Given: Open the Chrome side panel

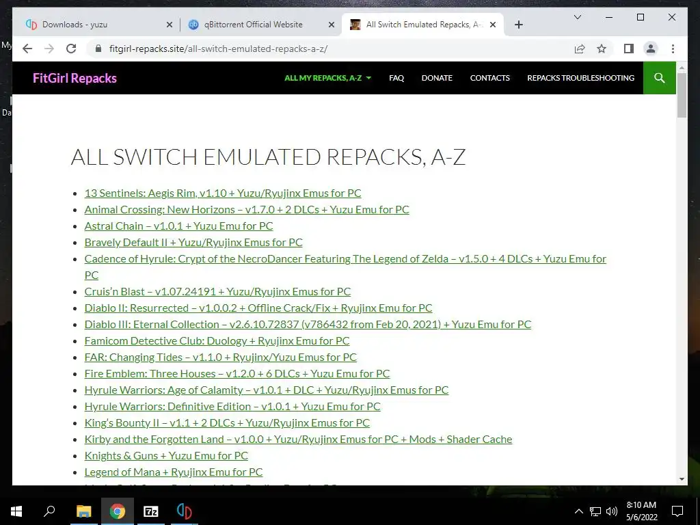Looking at the screenshot, I should tap(629, 49).
